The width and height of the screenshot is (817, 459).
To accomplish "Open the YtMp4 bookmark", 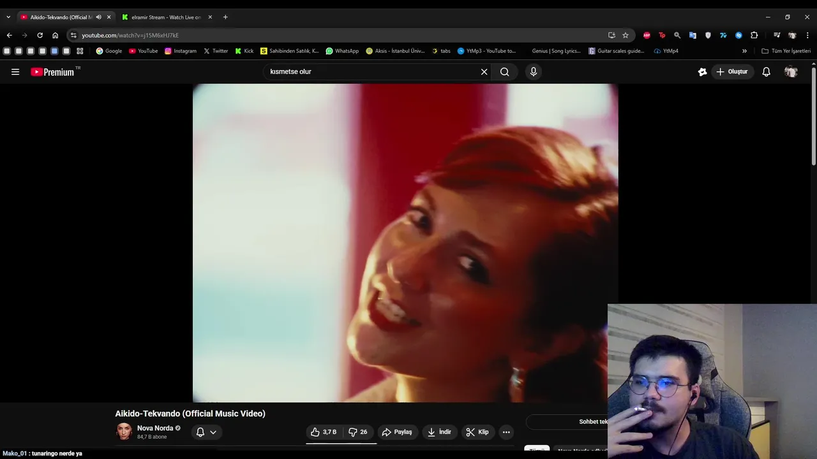I will click(666, 51).
